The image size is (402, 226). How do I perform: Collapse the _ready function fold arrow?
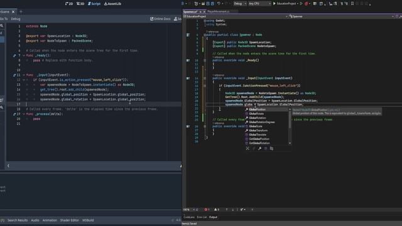pos(24,55)
